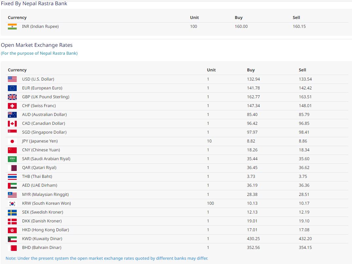Click the Open Market Exchange Rates heading

pos(37,45)
